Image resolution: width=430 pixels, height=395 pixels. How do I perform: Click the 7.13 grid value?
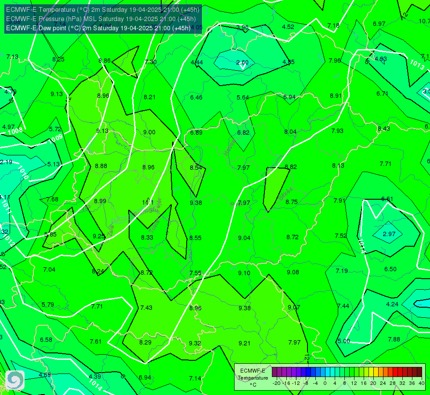point(12,57)
